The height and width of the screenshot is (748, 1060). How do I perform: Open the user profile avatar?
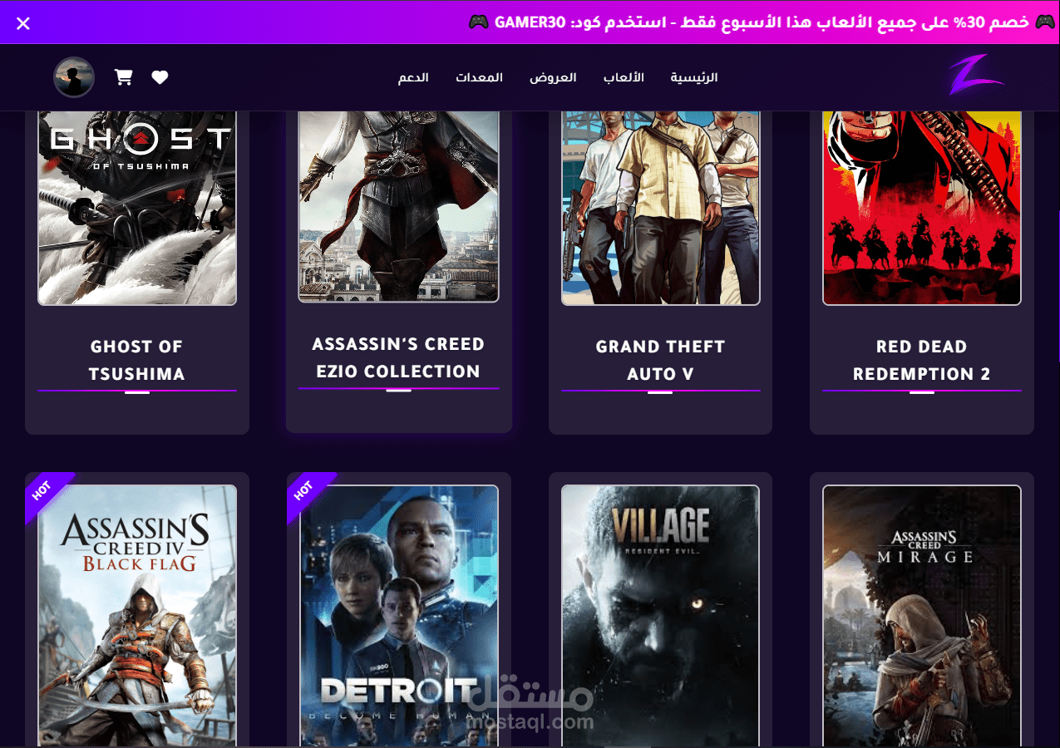[x=74, y=77]
